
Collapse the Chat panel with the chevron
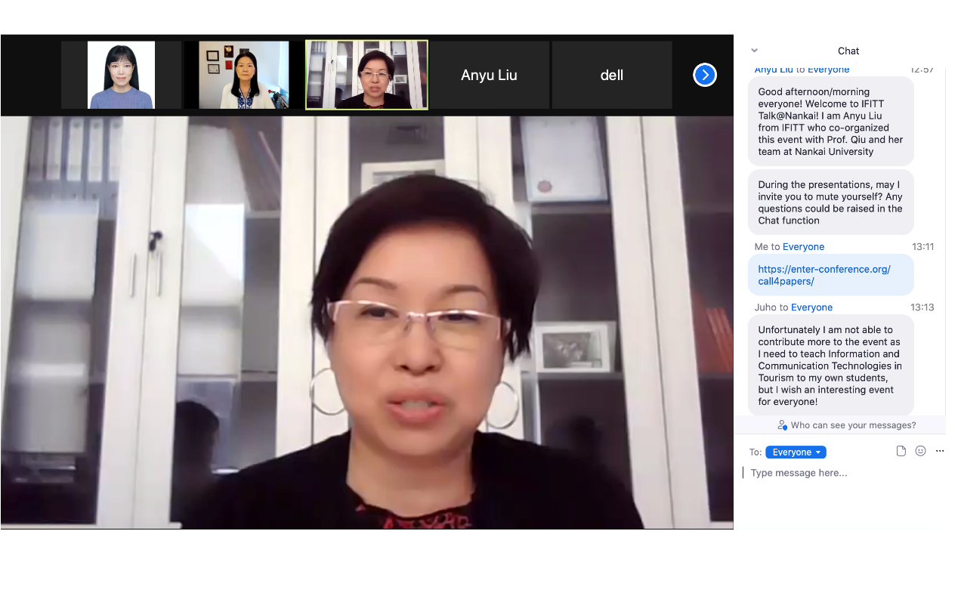(x=754, y=51)
